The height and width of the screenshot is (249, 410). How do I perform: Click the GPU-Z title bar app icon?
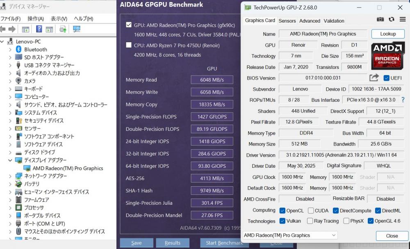247,7
